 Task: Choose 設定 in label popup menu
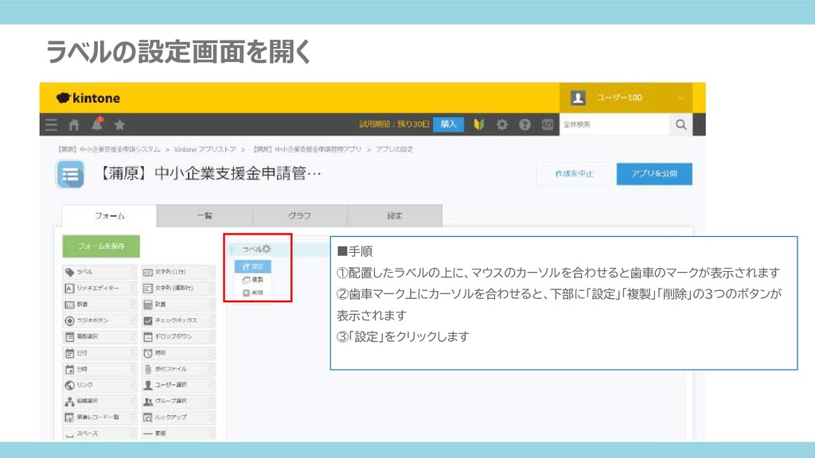click(x=252, y=266)
